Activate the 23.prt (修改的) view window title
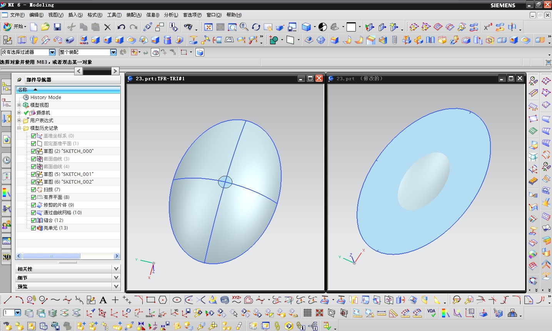552x331 pixels. pyautogui.click(x=359, y=79)
